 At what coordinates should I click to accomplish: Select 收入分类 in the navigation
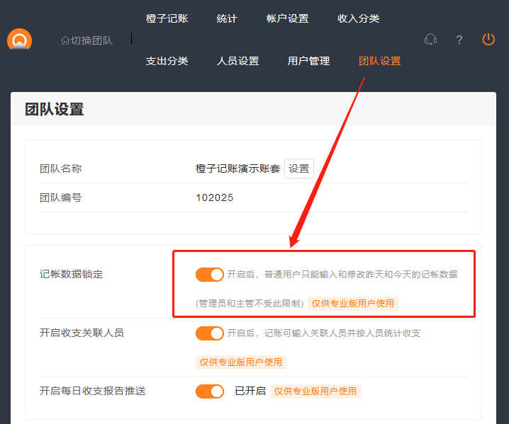[x=358, y=18]
